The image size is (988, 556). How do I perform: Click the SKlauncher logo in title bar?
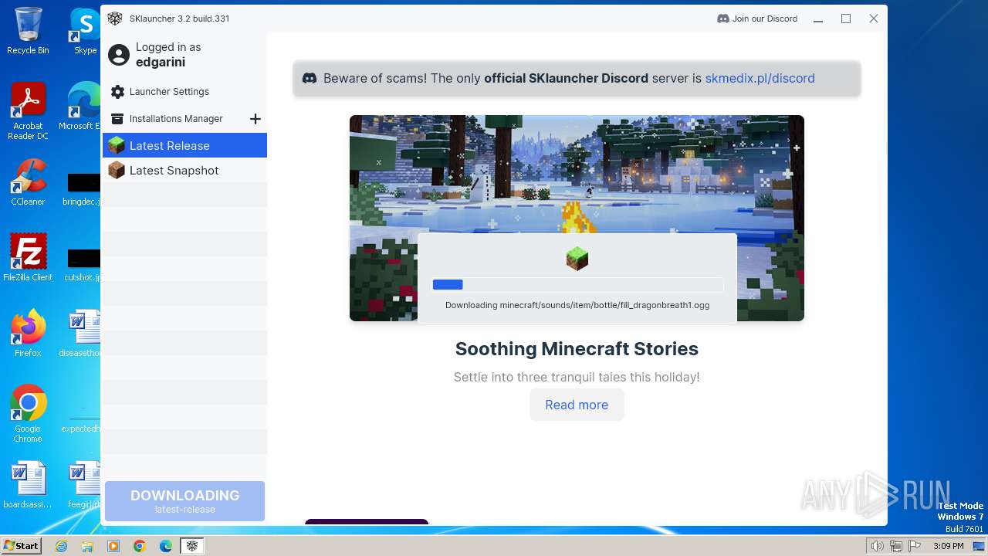[115, 19]
